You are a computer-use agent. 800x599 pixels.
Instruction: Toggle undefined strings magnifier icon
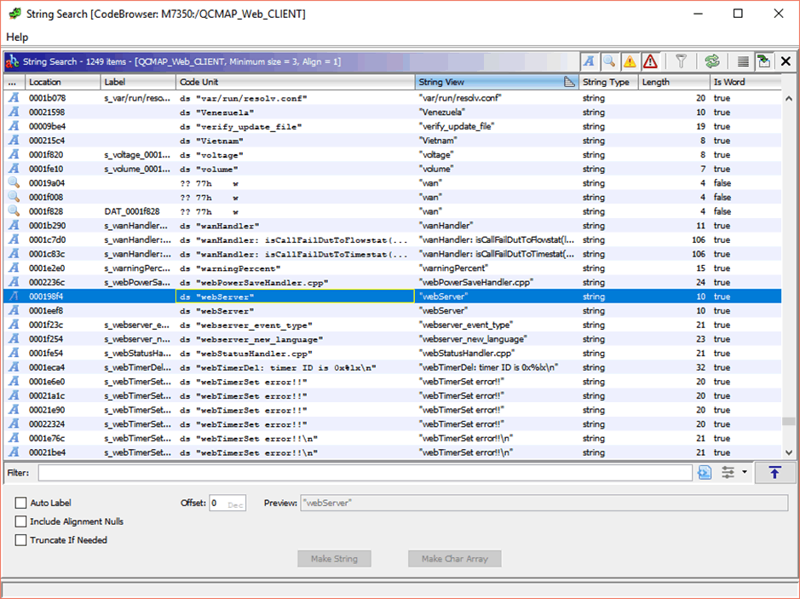click(x=609, y=61)
